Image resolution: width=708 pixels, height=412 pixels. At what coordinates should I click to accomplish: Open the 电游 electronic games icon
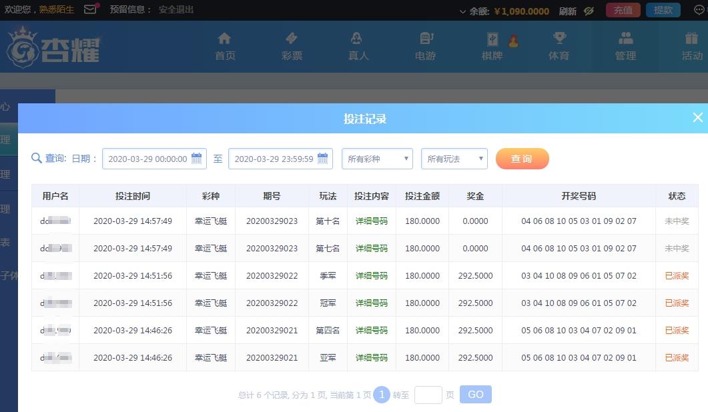(x=426, y=39)
